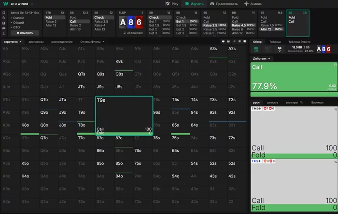Open the Отчеты:Флопы dropdown
This screenshot has height=214, width=338.
[x=92, y=42]
